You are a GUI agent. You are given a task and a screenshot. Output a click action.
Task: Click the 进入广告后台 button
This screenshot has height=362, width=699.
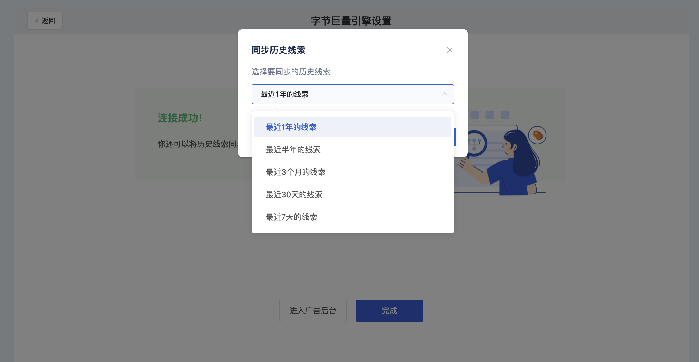(x=313, y=311)
